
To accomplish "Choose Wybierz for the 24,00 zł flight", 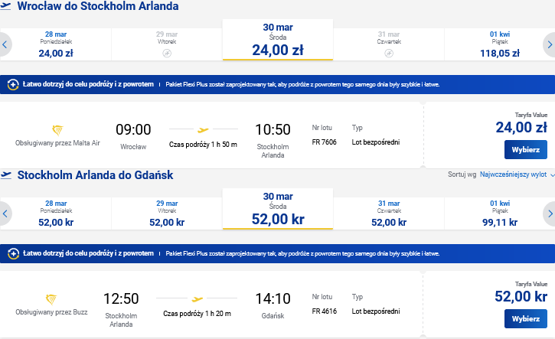I will coord(526,150).
